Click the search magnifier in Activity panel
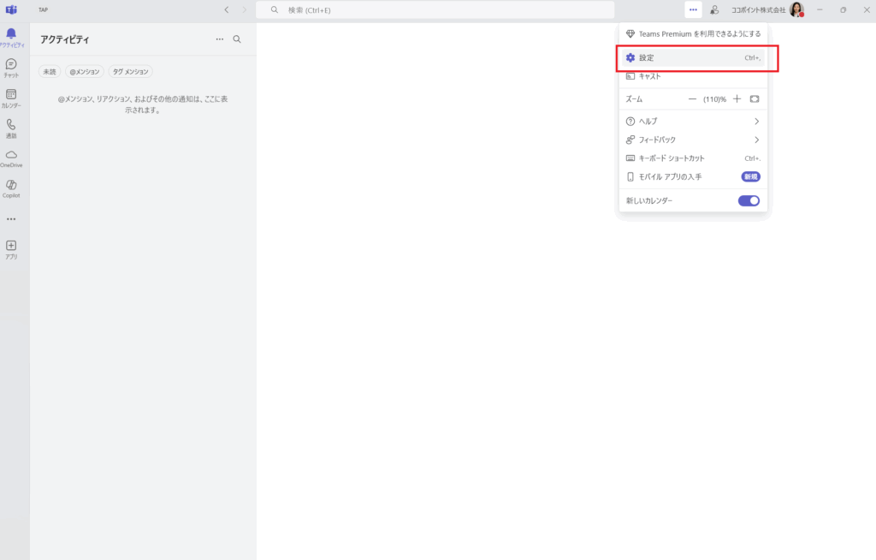Image resolution: width=876 pixels, height=560 pixels. [237, 39]
